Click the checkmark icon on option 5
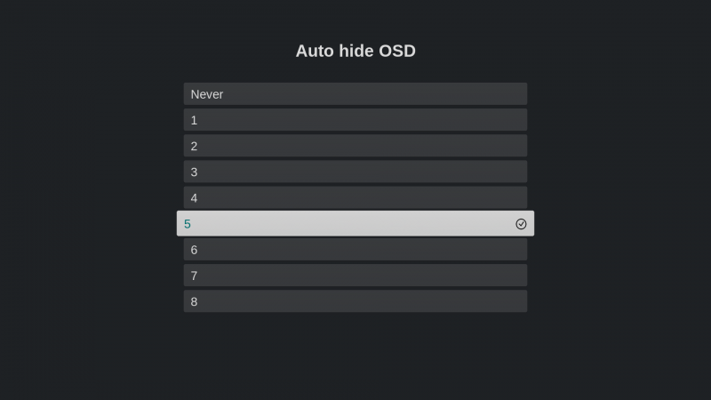 [x=521, y=224]
